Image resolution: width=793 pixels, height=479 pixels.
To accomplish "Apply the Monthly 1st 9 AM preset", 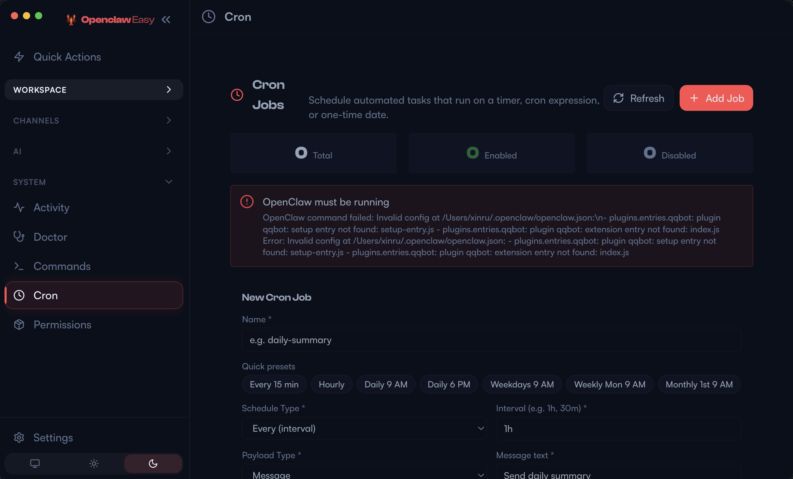I will tap(699, 384).
